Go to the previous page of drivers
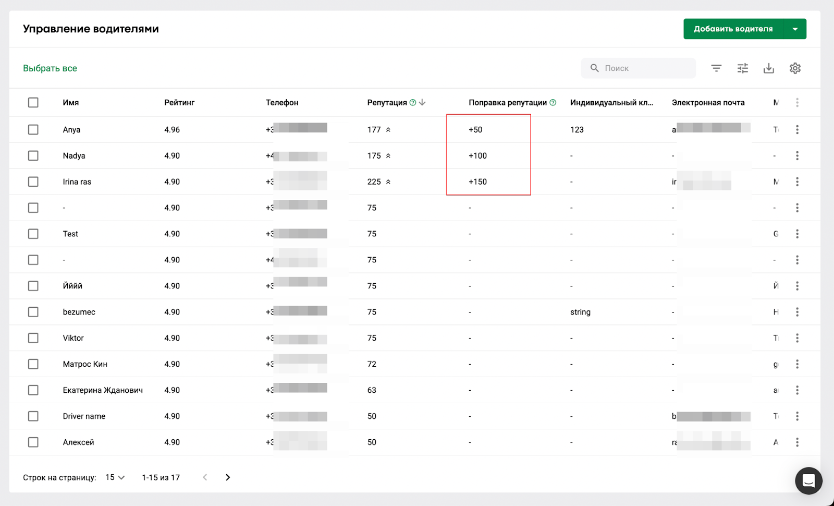Viewport: 834px width, 506px height. tap(205, 477)
